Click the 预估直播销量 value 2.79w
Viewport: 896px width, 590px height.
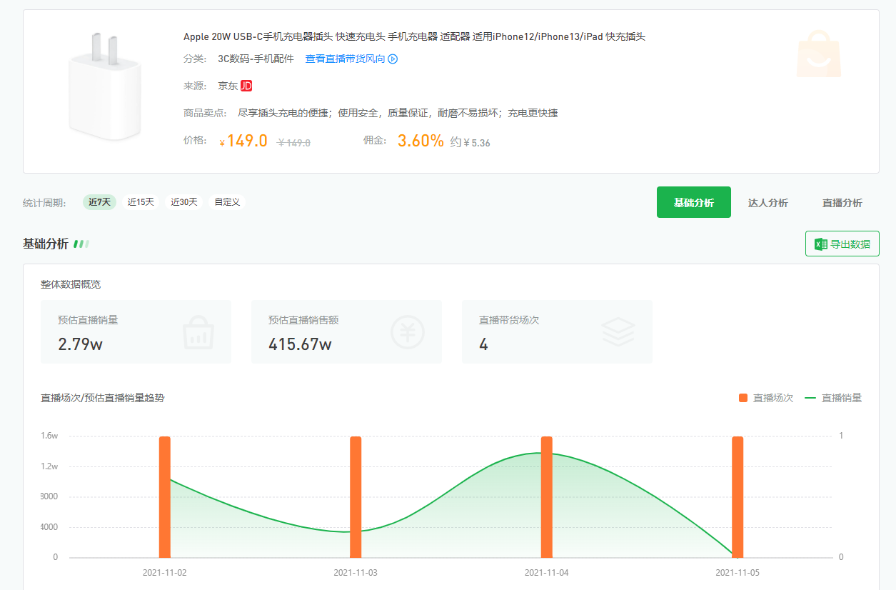(81, 344)
